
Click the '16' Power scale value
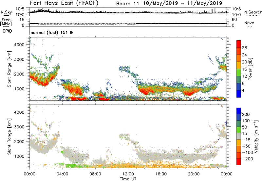(x=244, y=69)
